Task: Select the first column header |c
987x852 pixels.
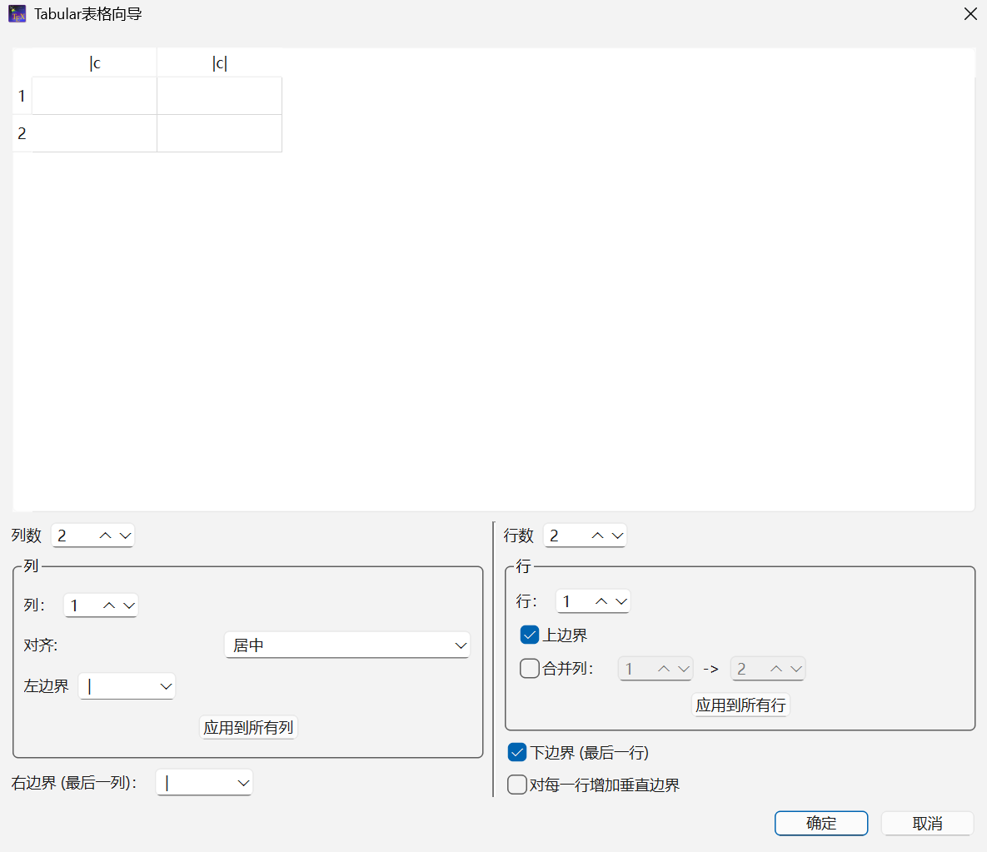Action: click(94, 63)
